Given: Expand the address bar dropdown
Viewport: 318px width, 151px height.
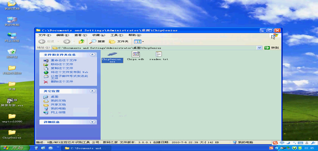Looking at the screenshot, I should coord(259,48).
